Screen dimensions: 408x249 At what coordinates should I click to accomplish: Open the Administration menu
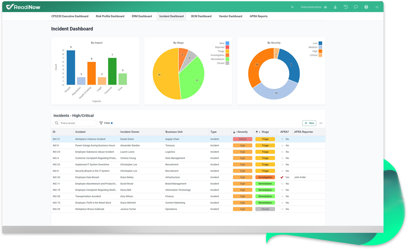tap(314, 7)
